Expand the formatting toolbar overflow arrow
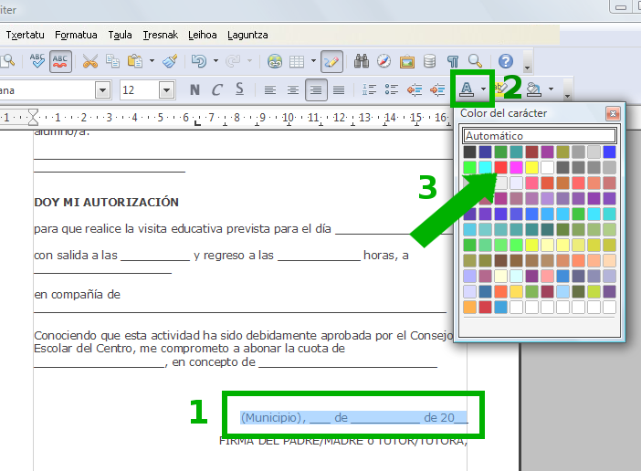 567,90
